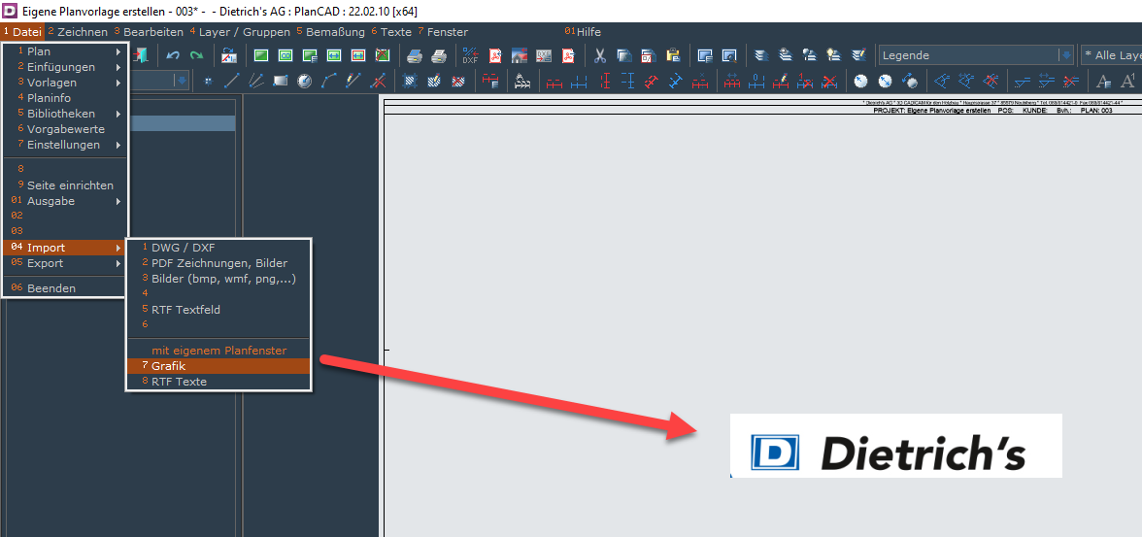Select the line drawing tool

click(x=231, y=81)
